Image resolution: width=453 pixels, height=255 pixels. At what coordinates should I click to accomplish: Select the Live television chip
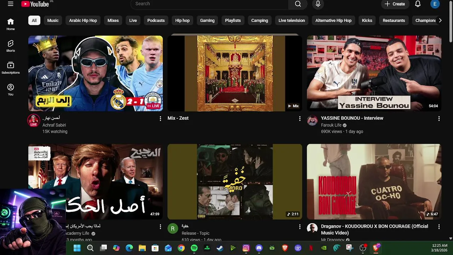[292, 21]
